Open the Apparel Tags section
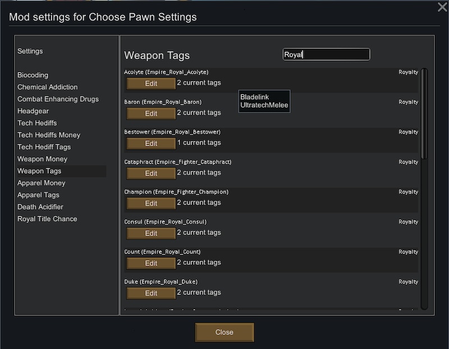 tap(38, 195)
